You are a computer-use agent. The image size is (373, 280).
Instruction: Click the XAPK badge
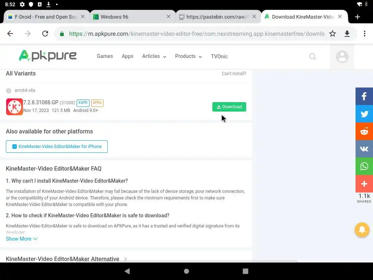[83, 102]
